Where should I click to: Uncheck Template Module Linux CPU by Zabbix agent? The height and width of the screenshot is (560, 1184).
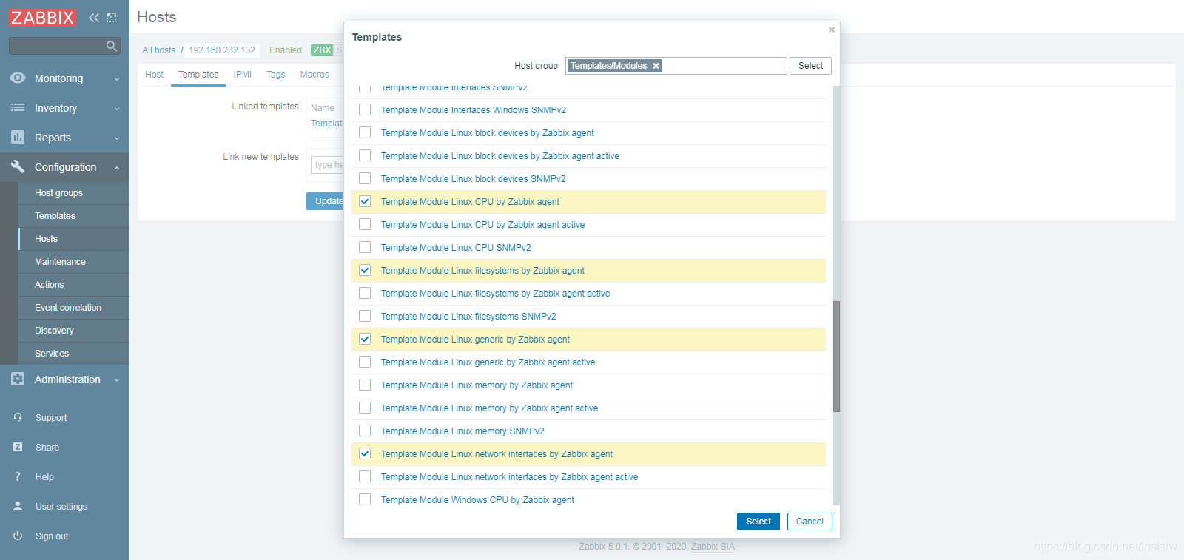(x=365, y=201)
